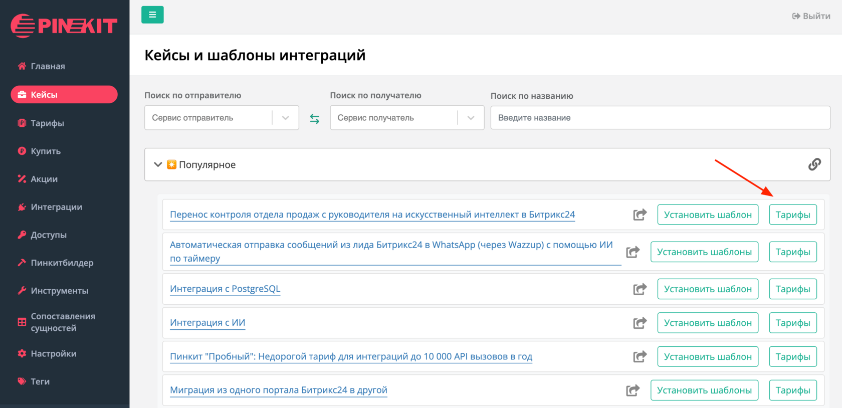Open Настройки in the sidebar
Viewport: 842px width, 408px height.
tap(53, 353)
